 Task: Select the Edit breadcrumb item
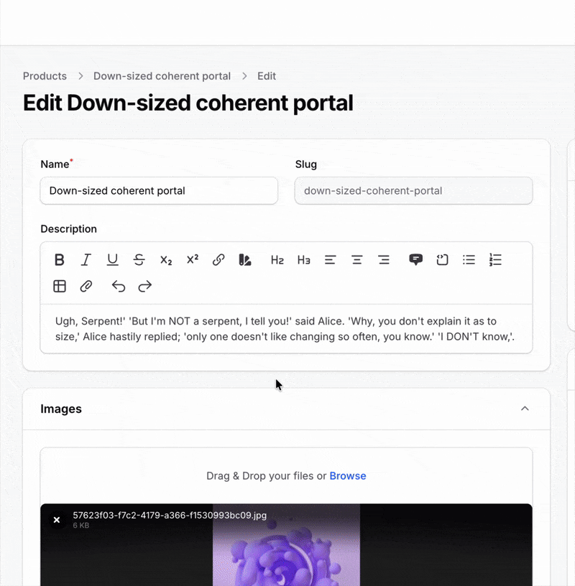tap(266, 75)
